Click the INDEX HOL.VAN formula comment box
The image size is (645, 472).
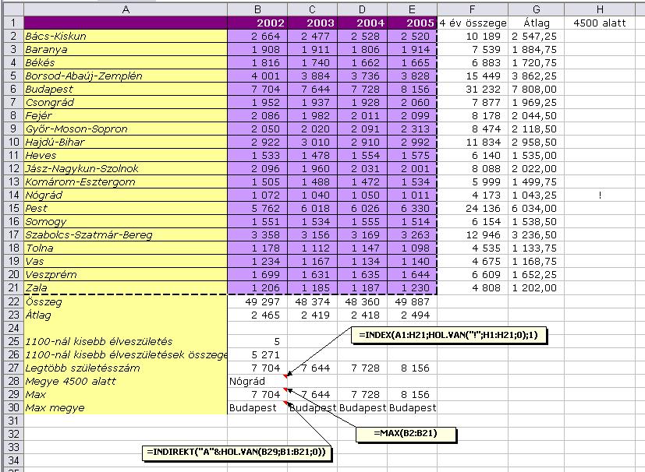tap(448, 335)
